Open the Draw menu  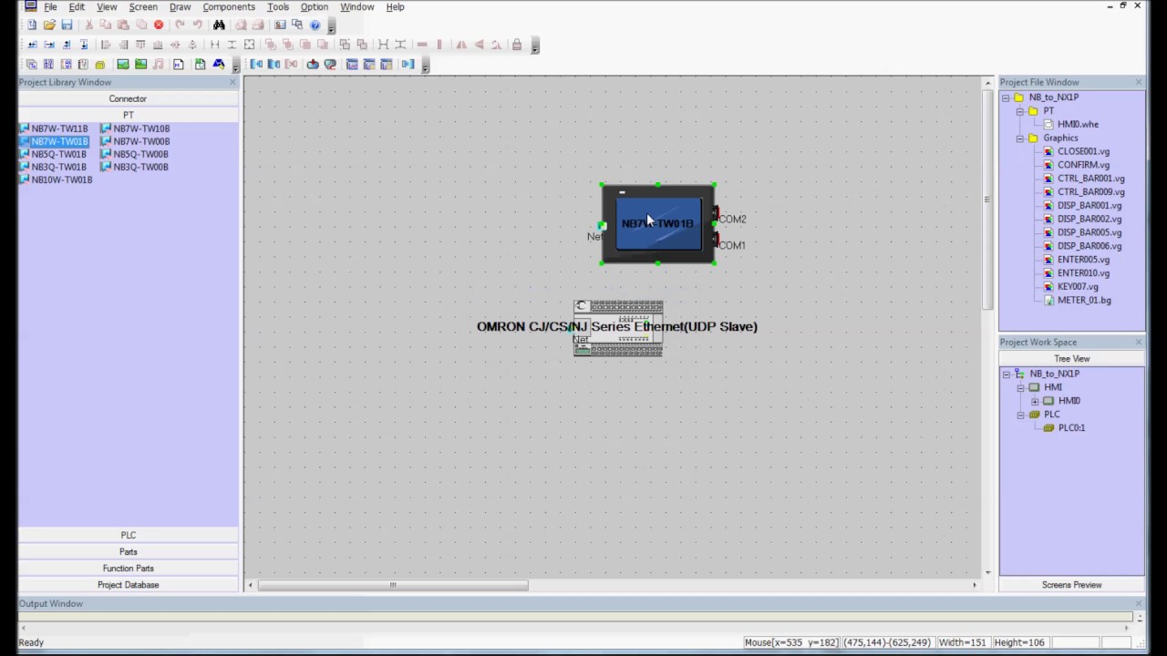pyautogui.click(x=180, y=6)
